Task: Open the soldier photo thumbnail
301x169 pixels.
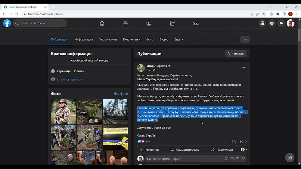Action: pos(63,112)
